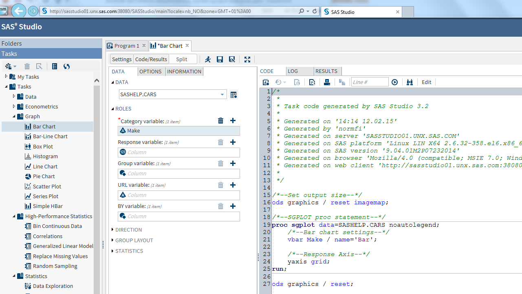Screen dimensions: 522x294
Task: Open the Box Plot task
Action: click(x=43, y=146)
